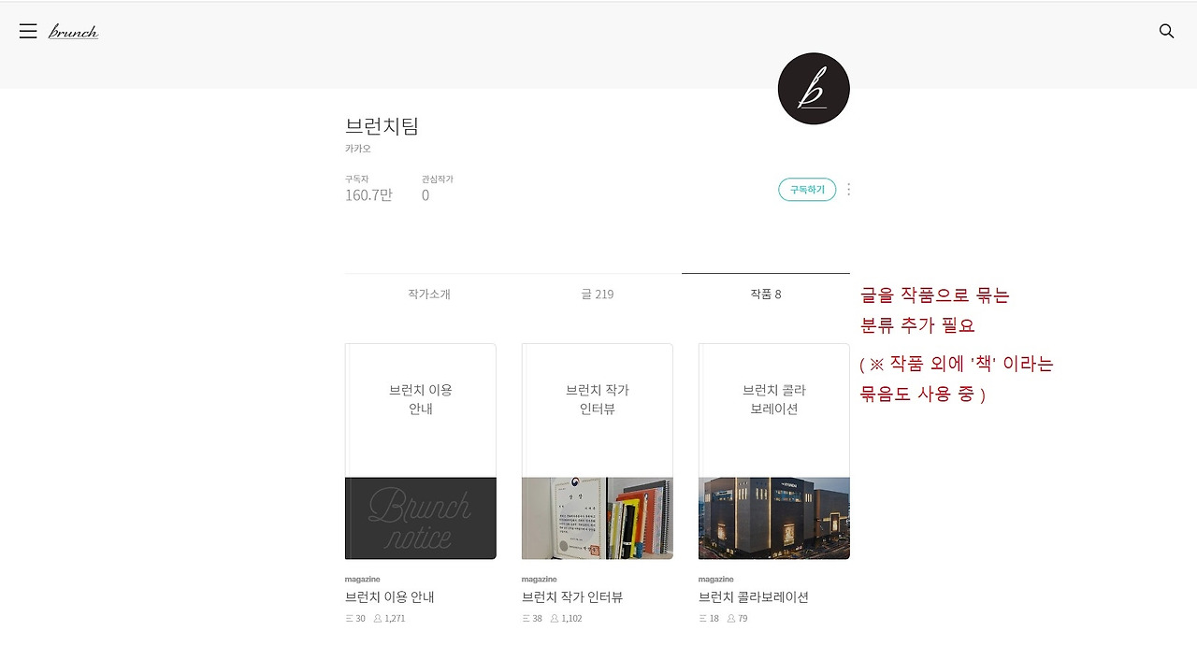Click the article count 30 under 브런치 이용 안내
The height and width of the screenshot is (646, 1197).
point(355,619)
